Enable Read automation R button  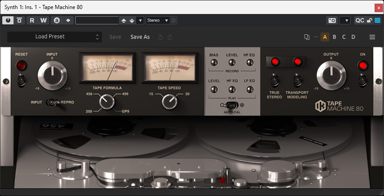32,20
